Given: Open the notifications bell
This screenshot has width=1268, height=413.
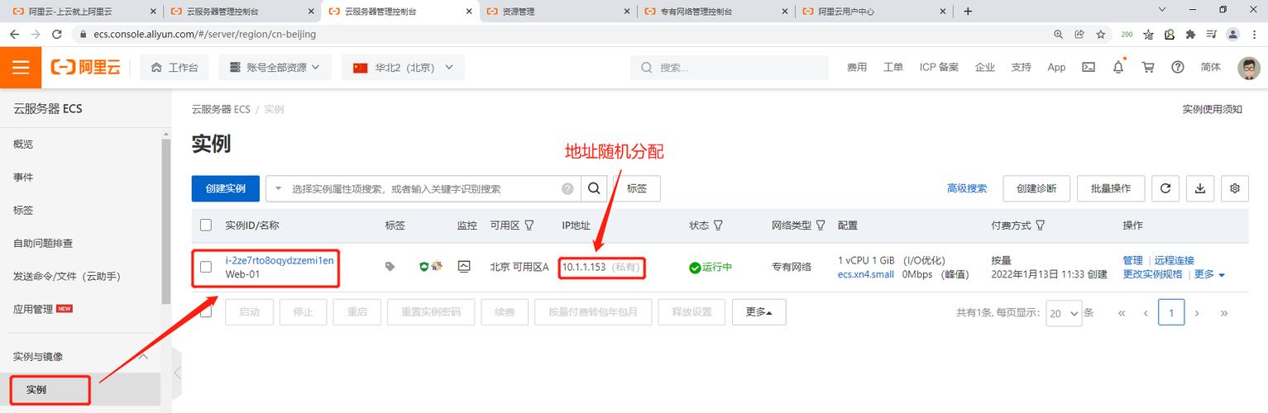Looking at the screenshot, I should (1118, 68).
